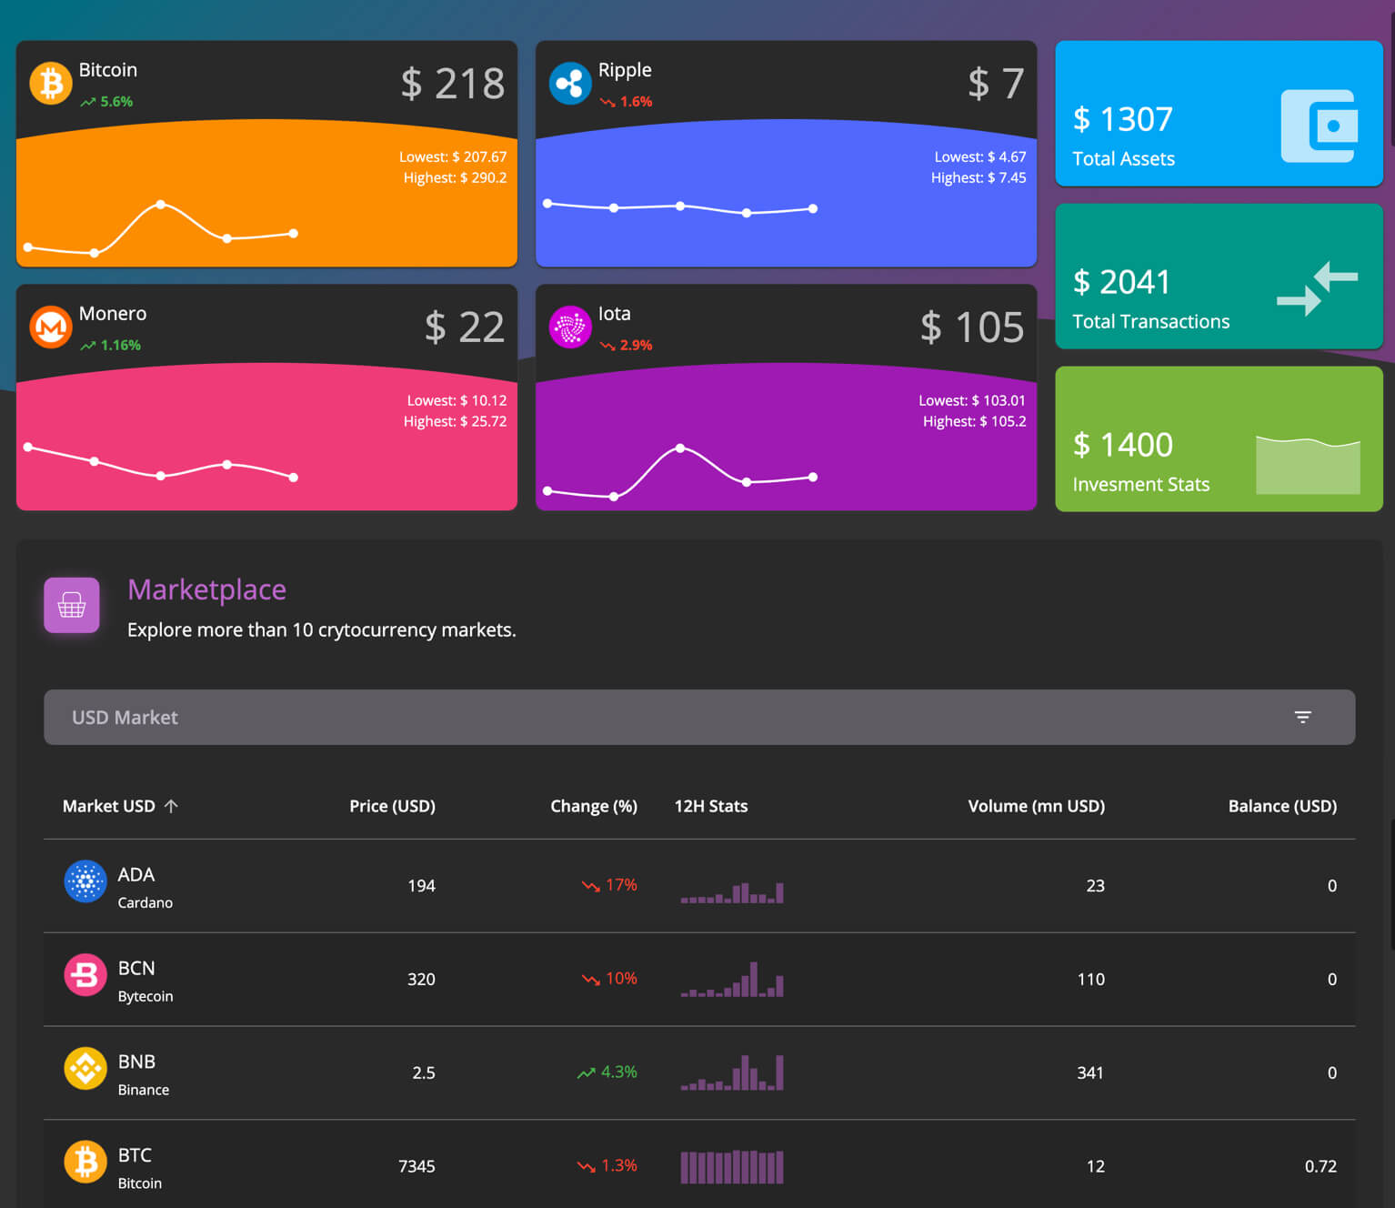
Task: Click the ADA change value 17%
Action: [x=621, y=885]
